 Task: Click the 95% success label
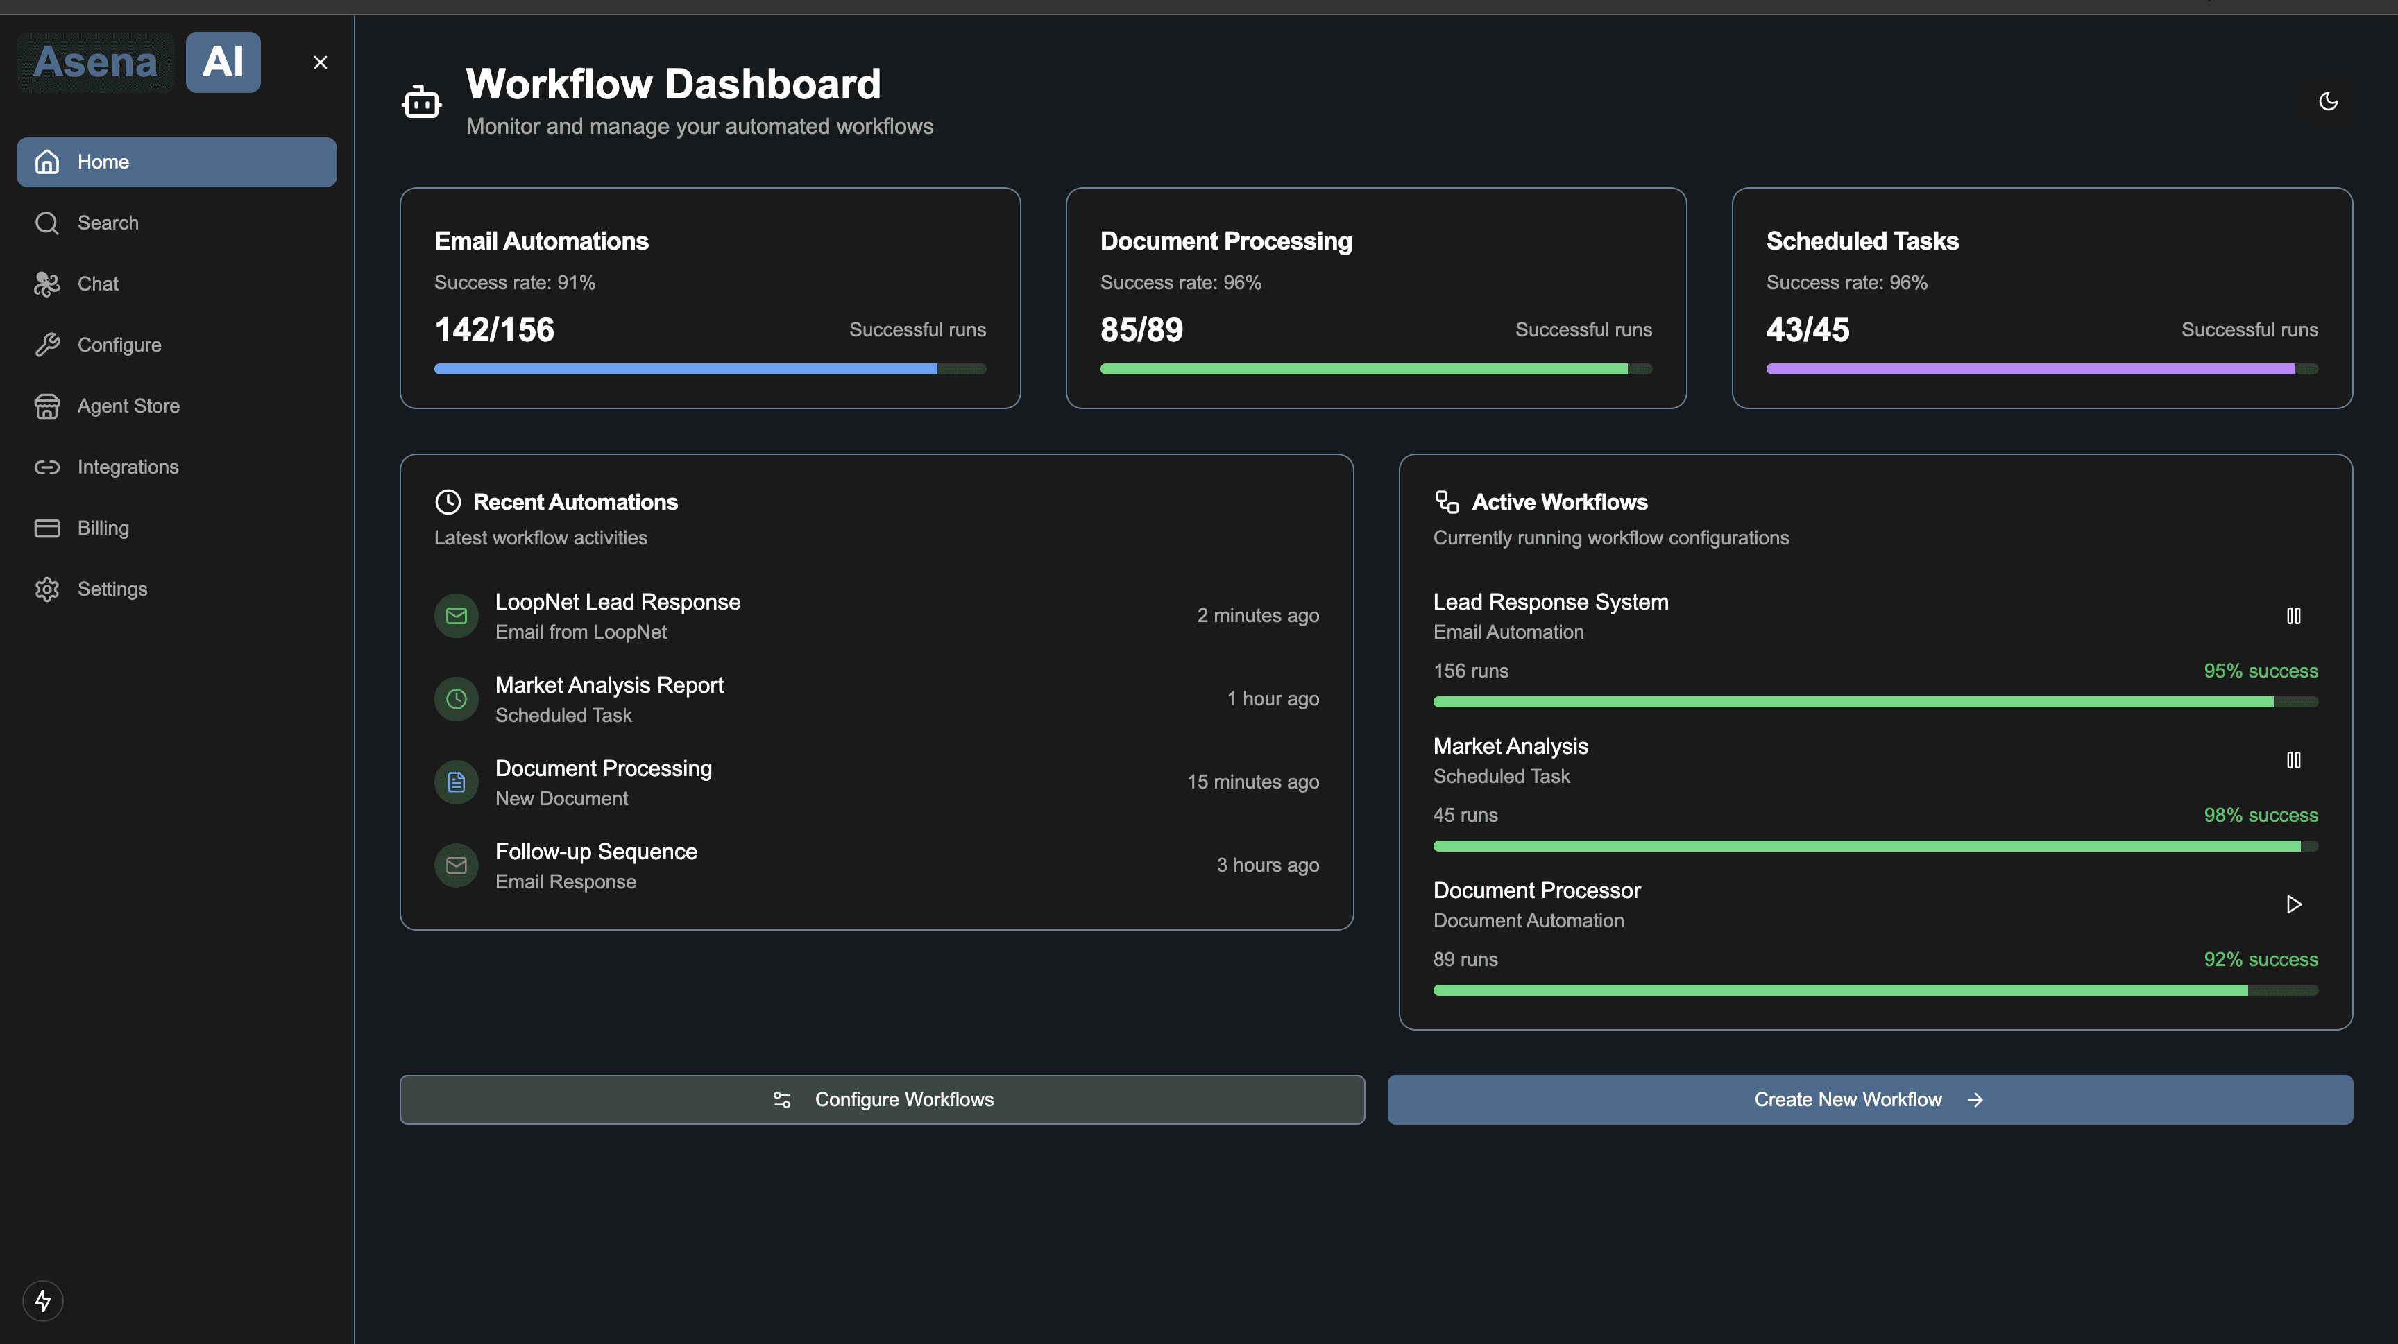click(x=2261, y=671)
